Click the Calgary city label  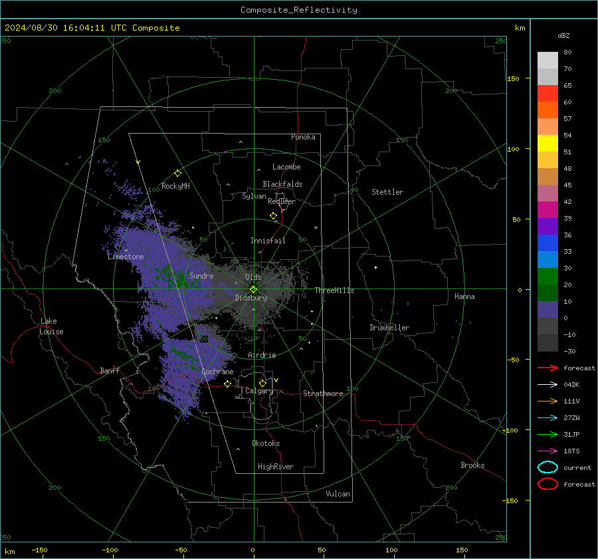coord(259,391)
